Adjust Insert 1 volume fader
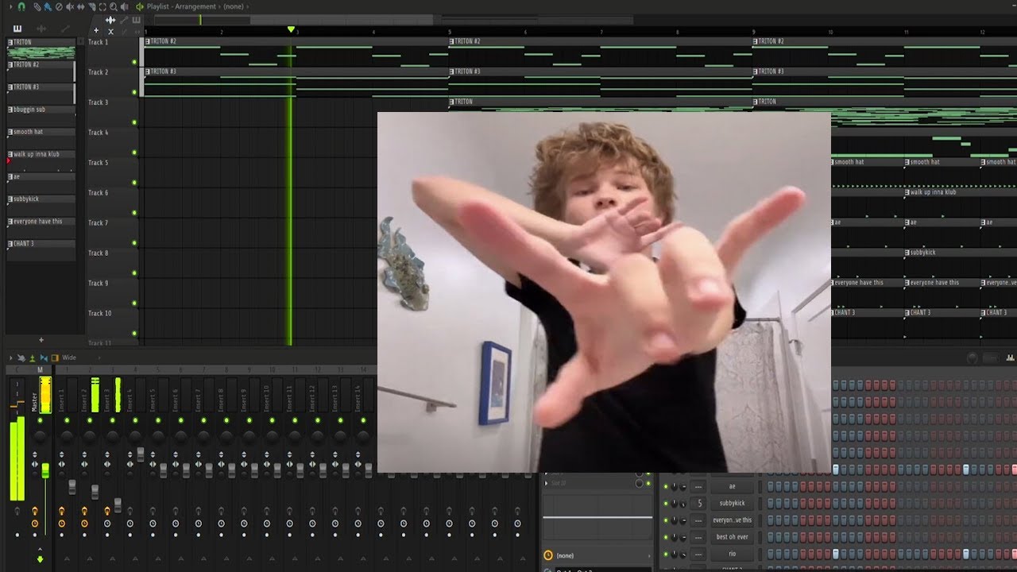 [x=72, y=486]
